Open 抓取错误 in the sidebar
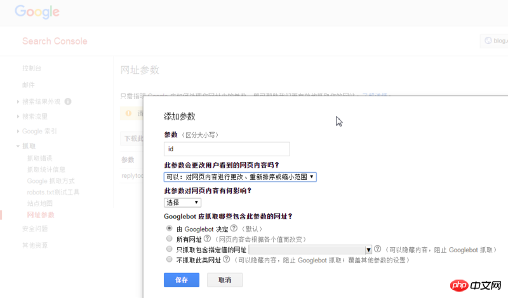Image resolution: width=508 pixels, height=298 pixels. (x=39, y=158)
